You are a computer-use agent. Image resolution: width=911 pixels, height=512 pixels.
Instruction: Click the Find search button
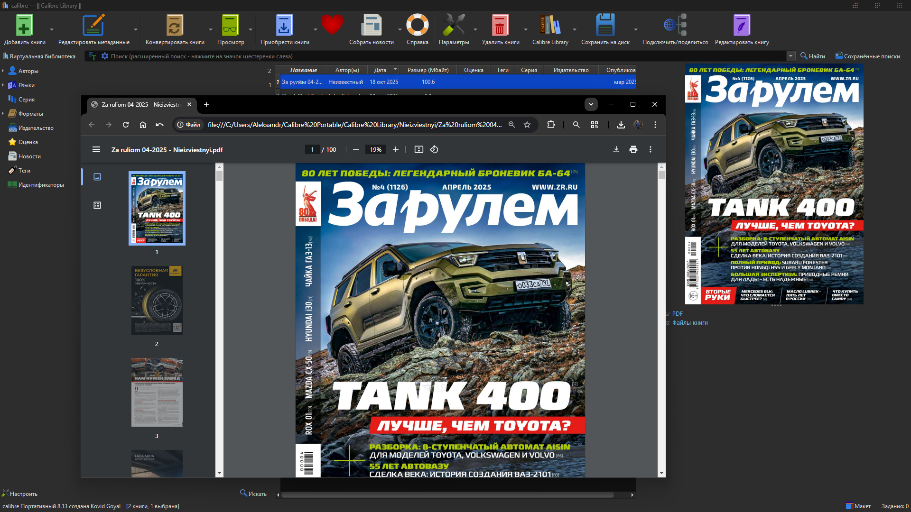(x=812, y=56)
